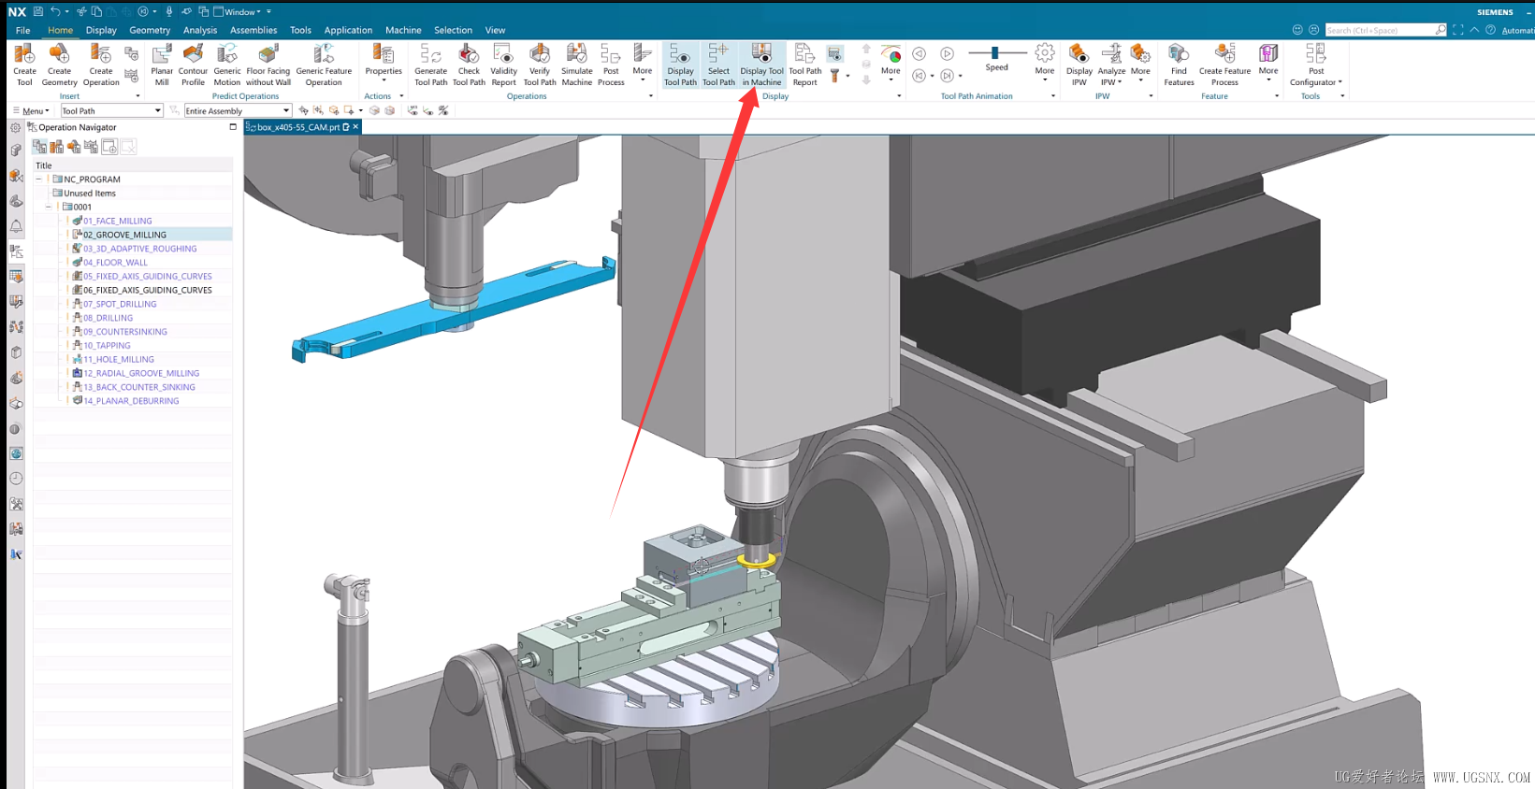Adjust the animation Speed slider
Viewport: 1535px width, 789px height.
coord(994,53)
